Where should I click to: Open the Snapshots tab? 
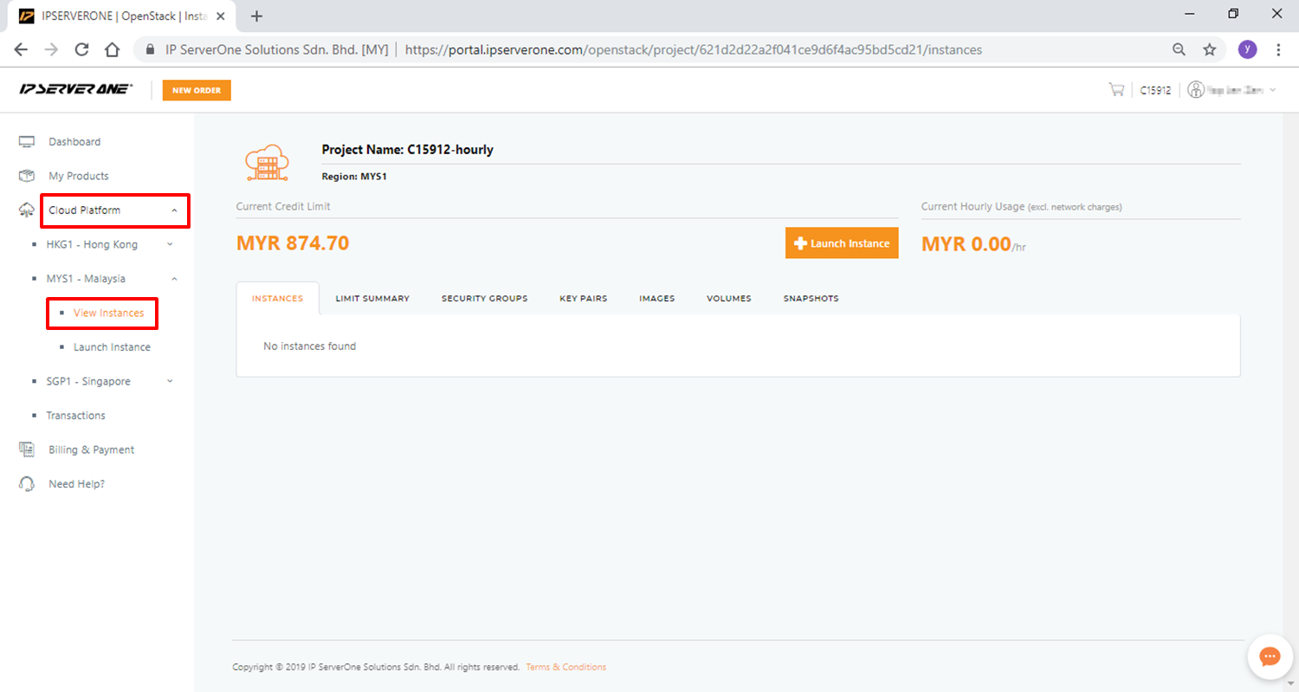coord(811,298)
